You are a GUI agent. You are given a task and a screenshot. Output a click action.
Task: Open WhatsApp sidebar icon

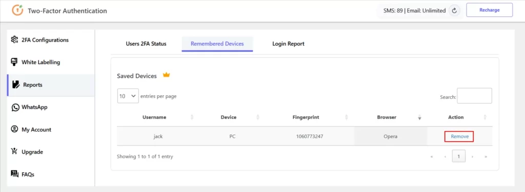coord(15,108)
